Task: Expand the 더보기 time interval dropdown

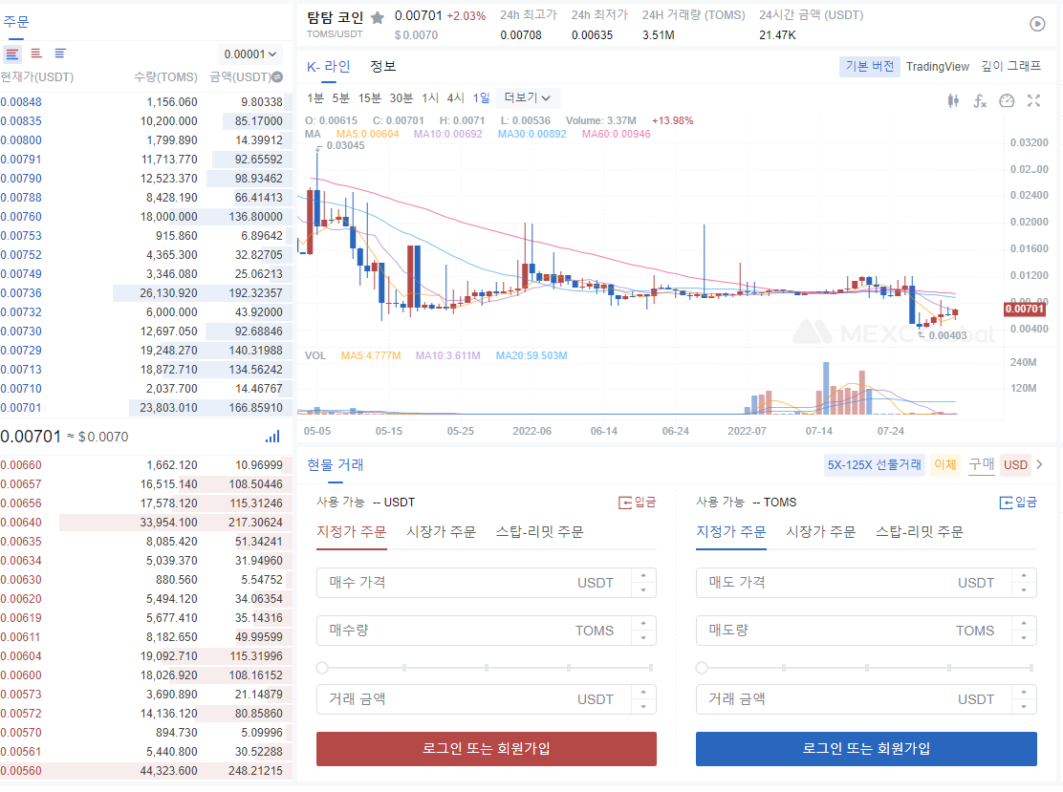Action: pos(528,98)
